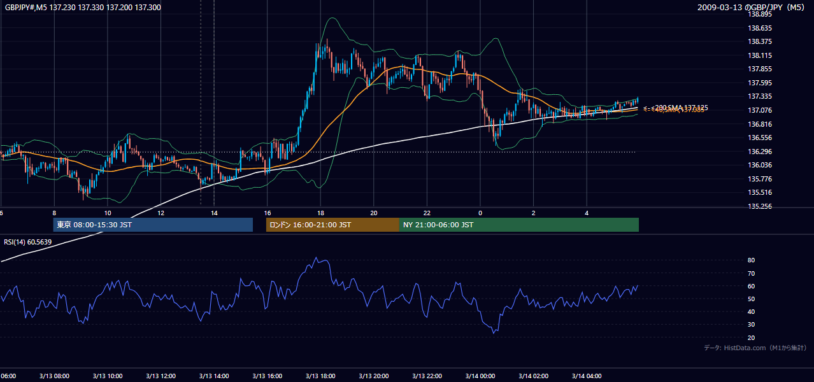814x382 pixels.
Task: Click price axis label 136.296
Action: (760, 152)
